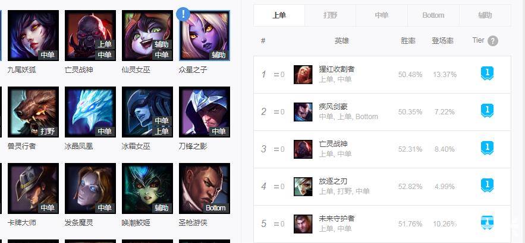Sort the list by 胜率 column header
The width and height of the screenshot is (525, 243).
point(408,41)
